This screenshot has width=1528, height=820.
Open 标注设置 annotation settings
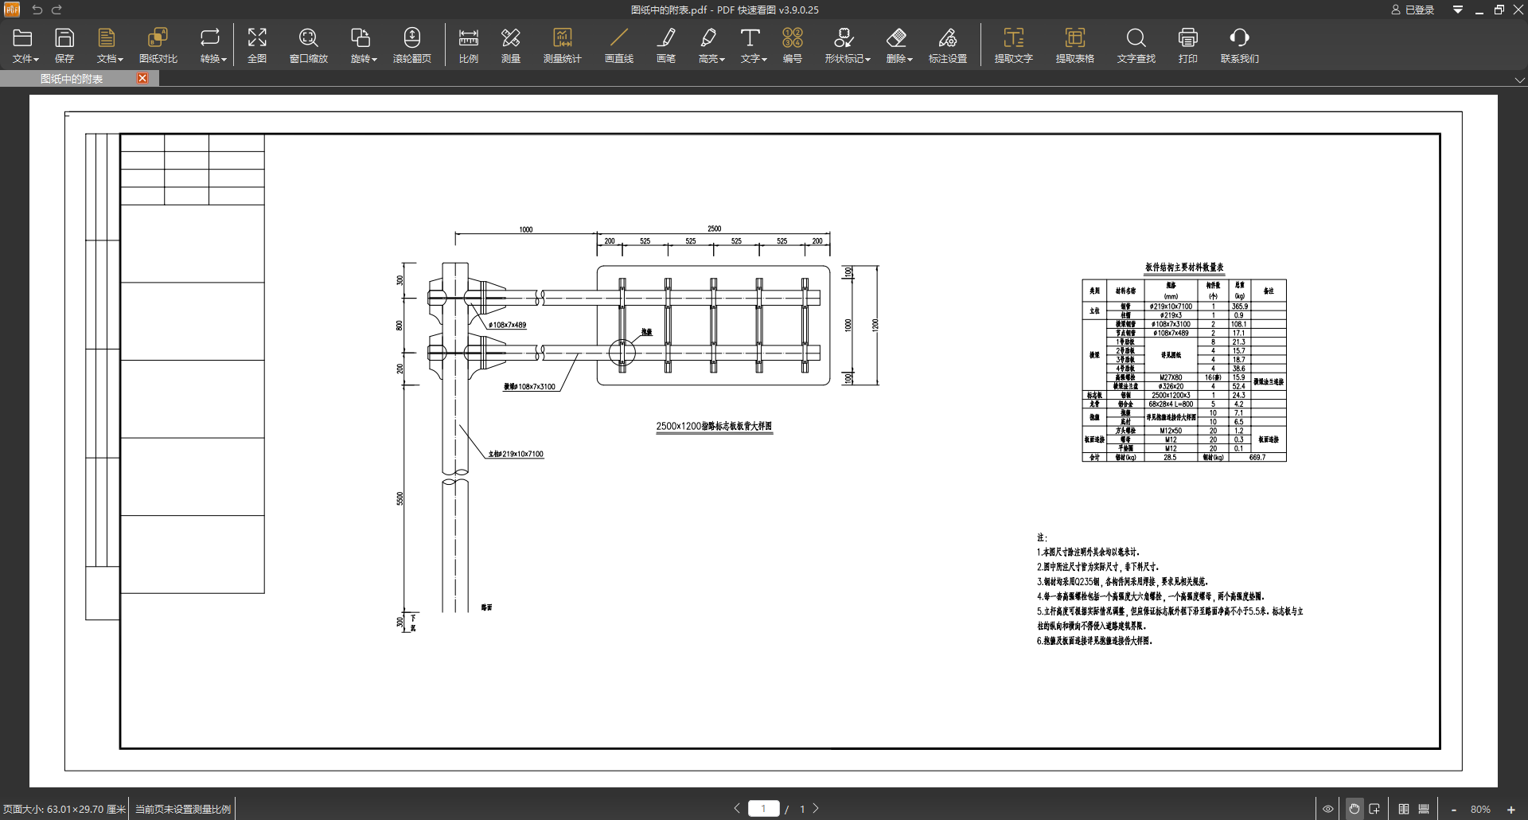point(948,45)
